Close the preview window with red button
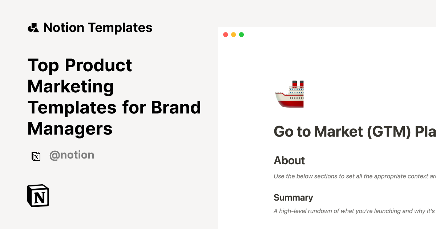The height and width of the screenshot is (229, 436). tap(226, 35)
